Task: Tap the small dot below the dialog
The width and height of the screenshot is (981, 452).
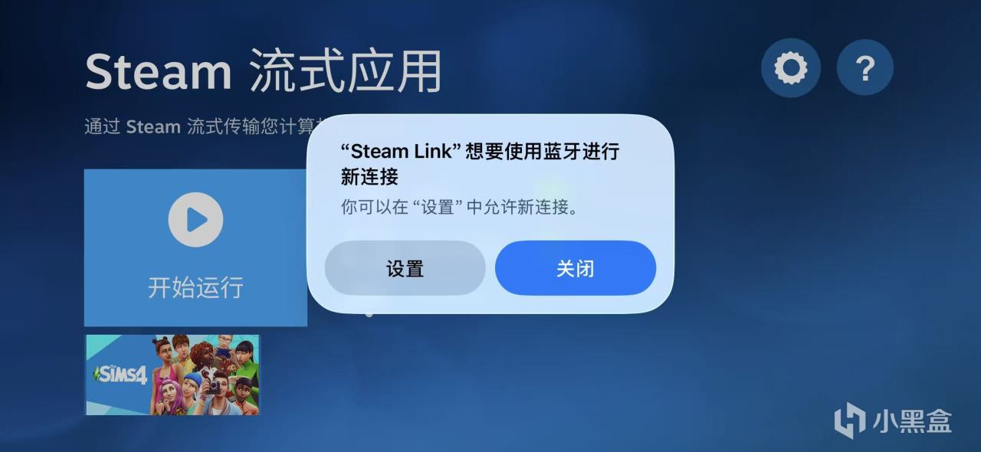Action: tap(369, 313)
